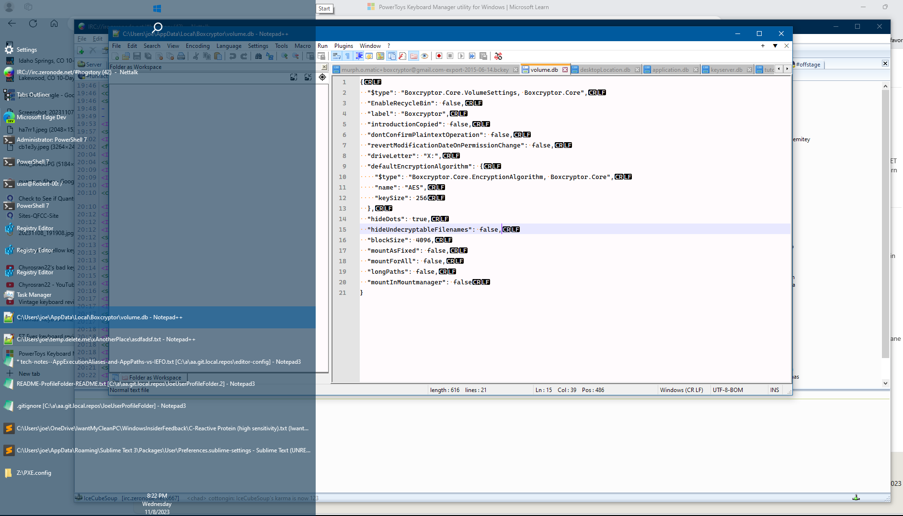Image resolution: width=903 pixels, height=516 pixels.
Task: Open the Plugins menu
Action: pos(343,46)
